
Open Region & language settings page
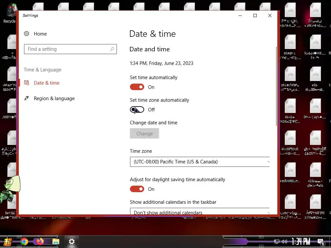point(54,98)
